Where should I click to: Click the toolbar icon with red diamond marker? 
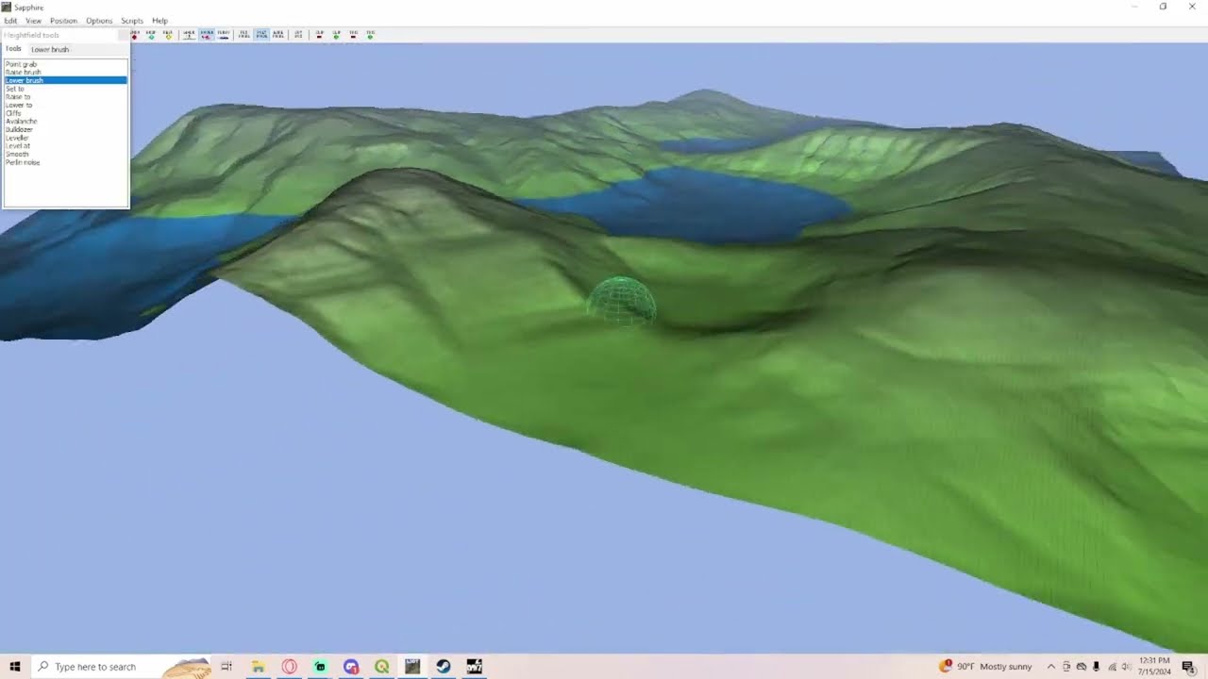coord(135,34)
